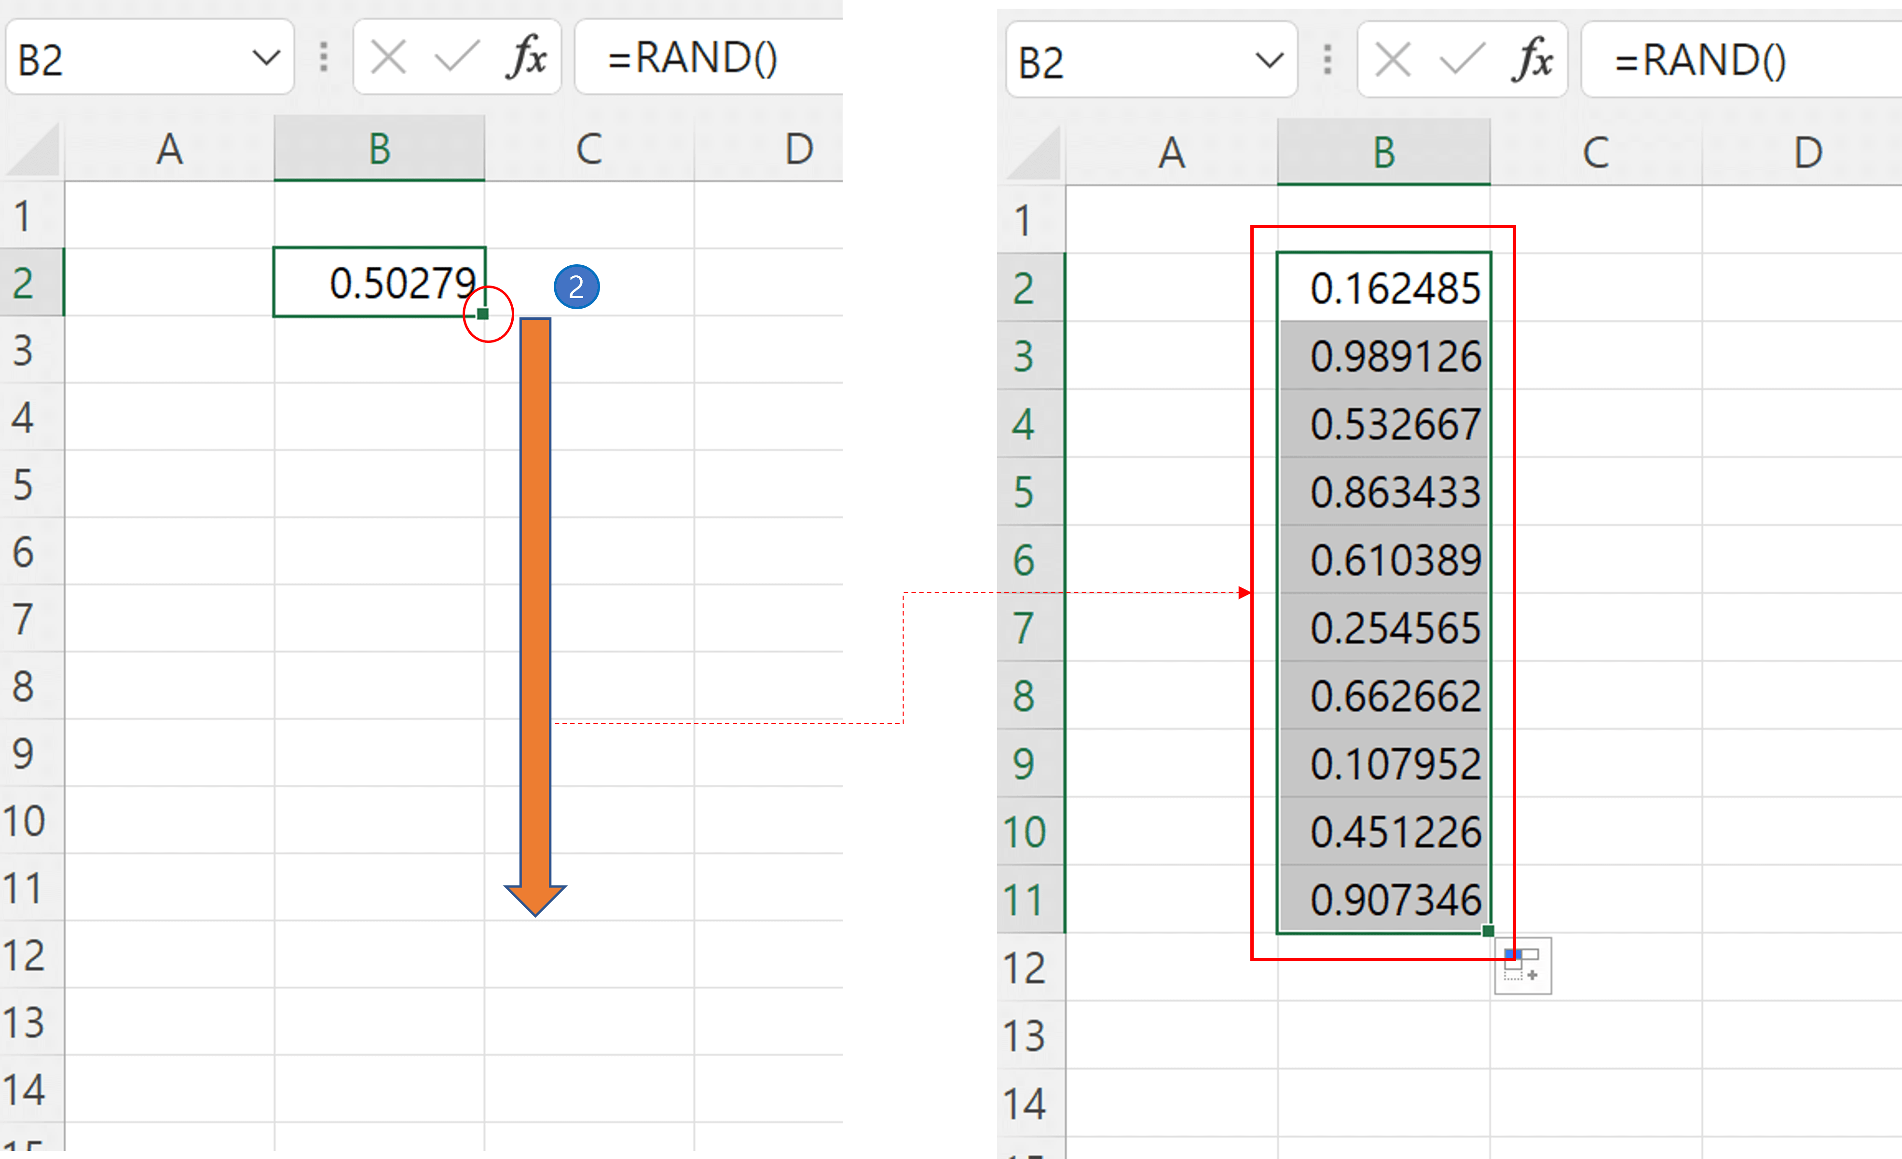Select row 11 header in right sheet
Viewport: 1902px width, 1159px height.
tap(1031, 899)
